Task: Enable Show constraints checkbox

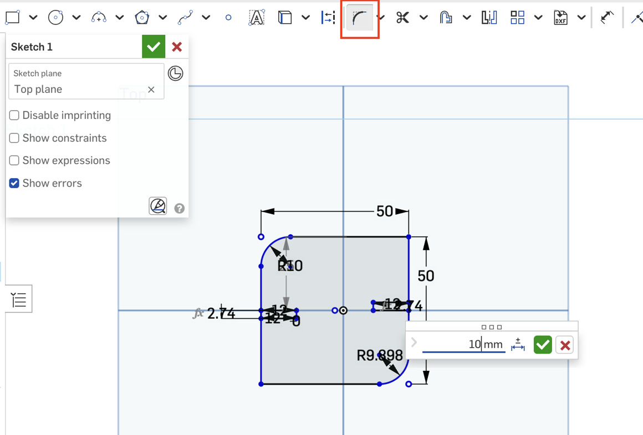Action: click(x=14, y=138)
